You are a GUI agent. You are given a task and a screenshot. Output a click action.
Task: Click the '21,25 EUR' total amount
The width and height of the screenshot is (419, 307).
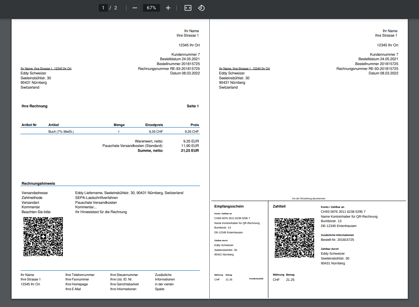pos(190,151)
